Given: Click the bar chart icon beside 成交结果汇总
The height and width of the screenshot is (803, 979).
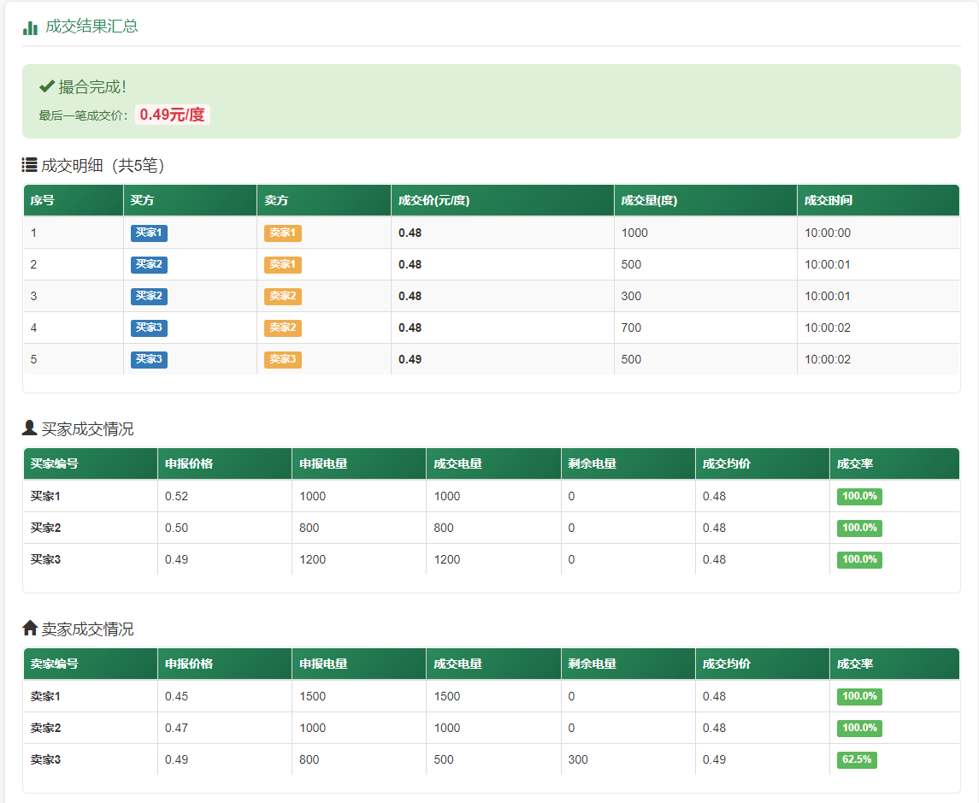Looking at the screenshot, I should [30, 27].
